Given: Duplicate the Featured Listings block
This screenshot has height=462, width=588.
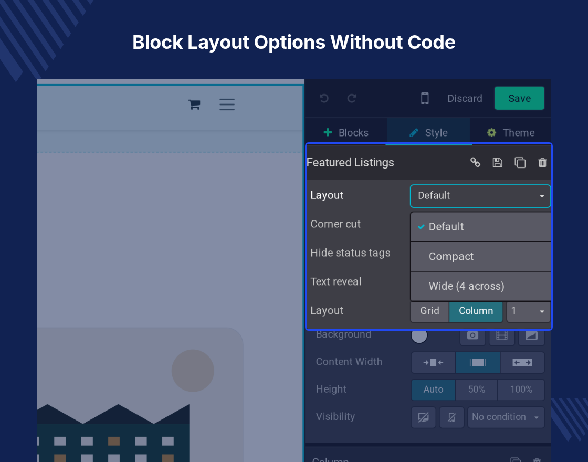Looking at the screenshot, I should [520, 162].
